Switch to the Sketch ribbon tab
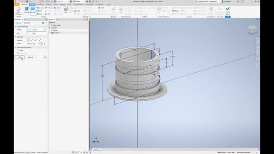The image size is (274, 154). 32,5
